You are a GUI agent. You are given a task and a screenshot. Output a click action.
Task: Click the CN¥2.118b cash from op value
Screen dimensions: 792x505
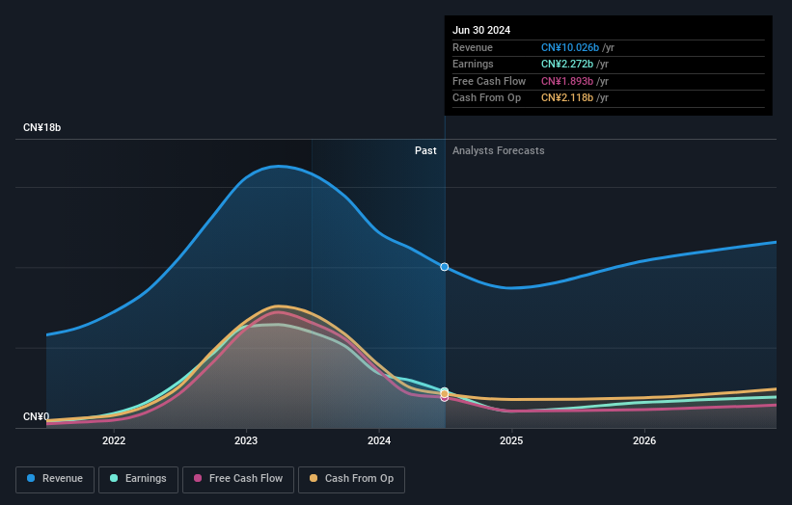coord(567,98)
